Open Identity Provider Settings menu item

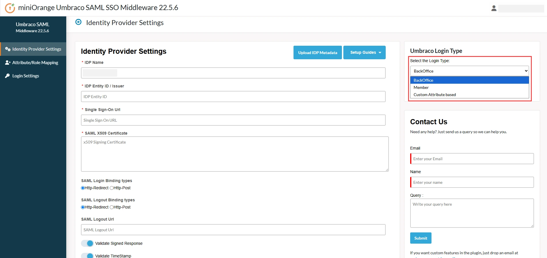coord(33,49)
